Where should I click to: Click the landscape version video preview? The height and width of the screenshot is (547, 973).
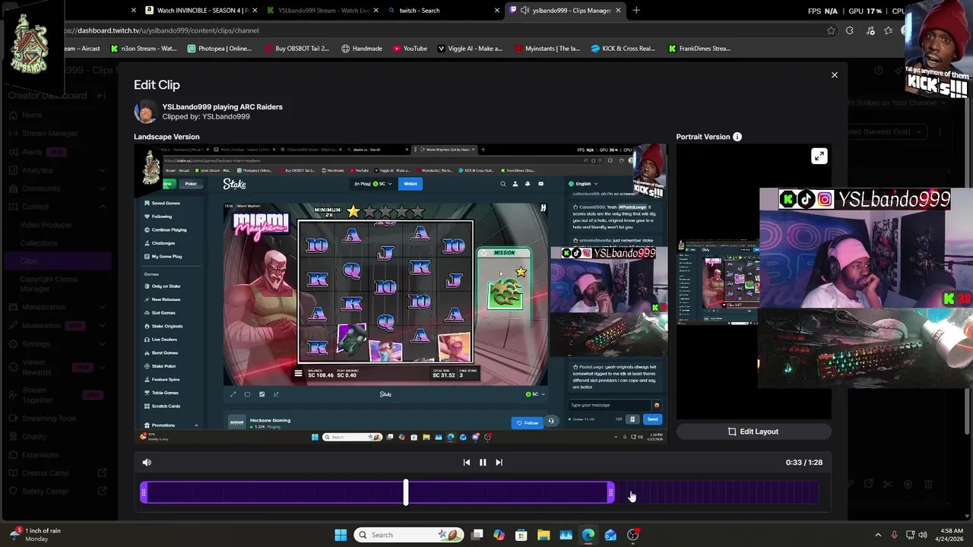tap(401, 293)
